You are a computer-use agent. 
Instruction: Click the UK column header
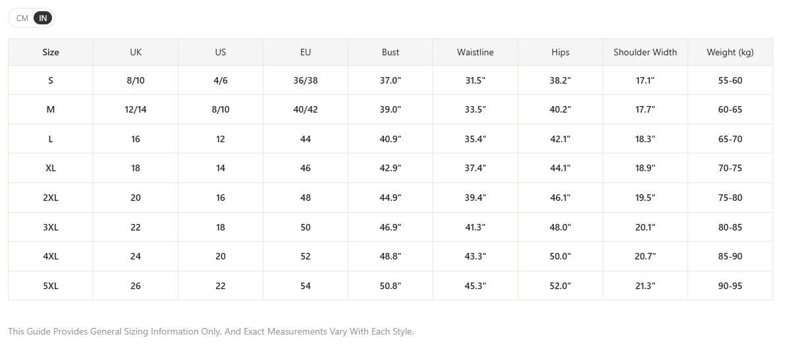[x=136, y=52]
